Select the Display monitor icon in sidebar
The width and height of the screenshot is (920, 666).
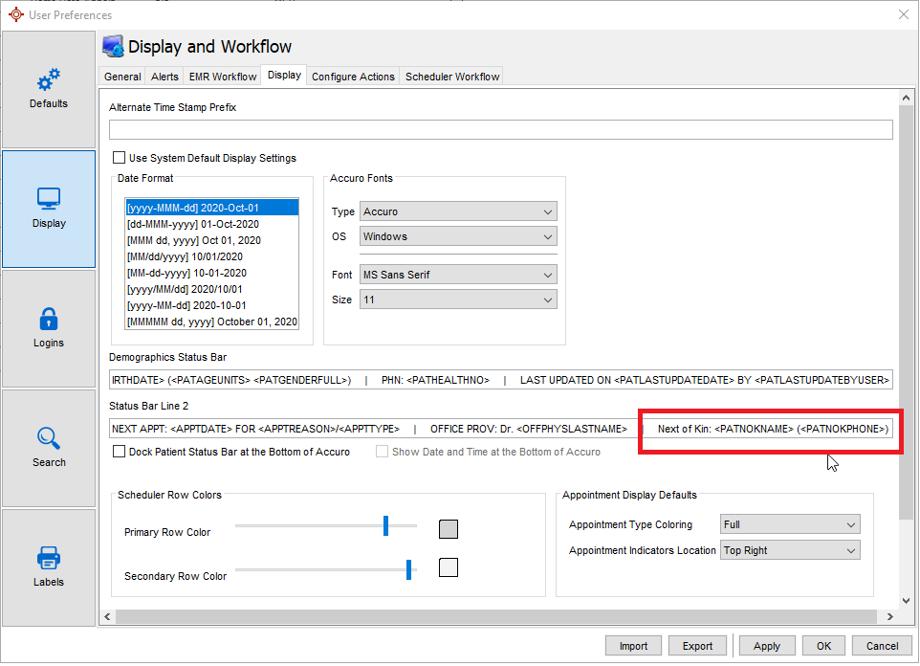49,209
